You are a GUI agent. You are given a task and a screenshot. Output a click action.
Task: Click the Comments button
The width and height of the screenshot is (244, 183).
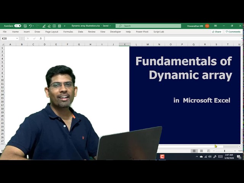click(233, 32)
